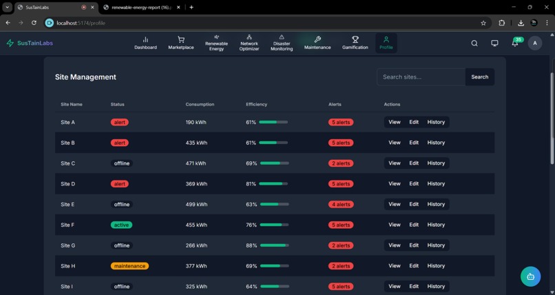The image size is (555, 295).
Task: Edit Site C
Action: pyautogui.click(x=414, y=163)
